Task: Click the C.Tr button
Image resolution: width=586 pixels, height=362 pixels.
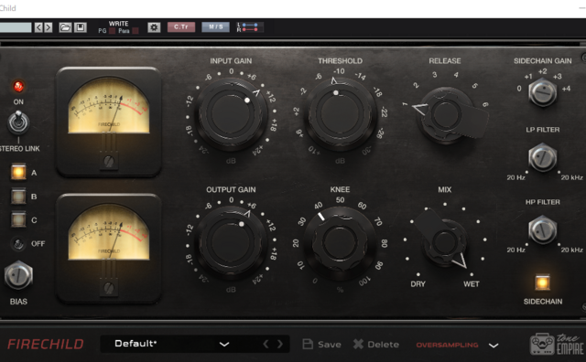Action: click(181, 27)
